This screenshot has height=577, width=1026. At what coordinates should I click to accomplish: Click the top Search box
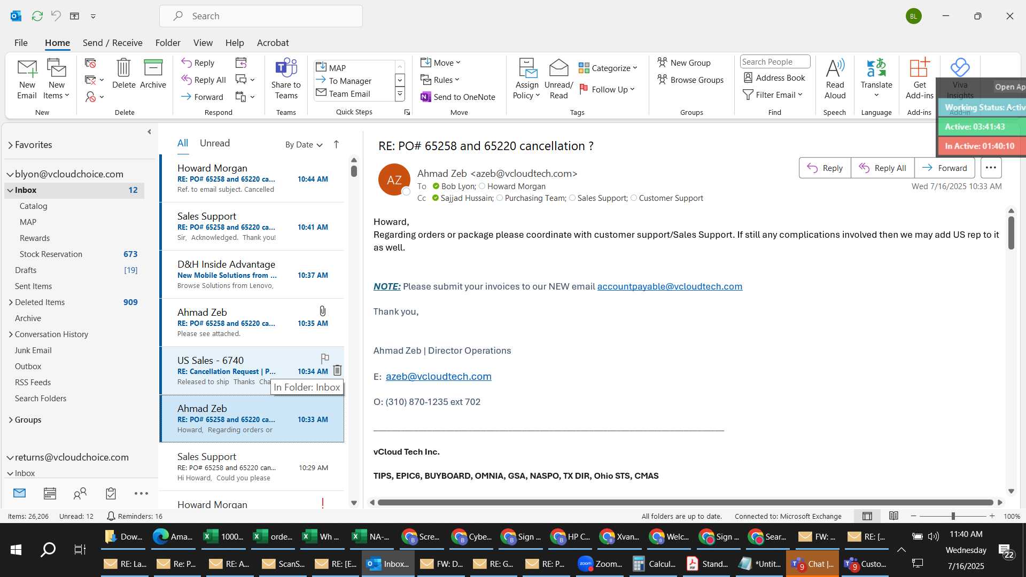pos(261,16)
